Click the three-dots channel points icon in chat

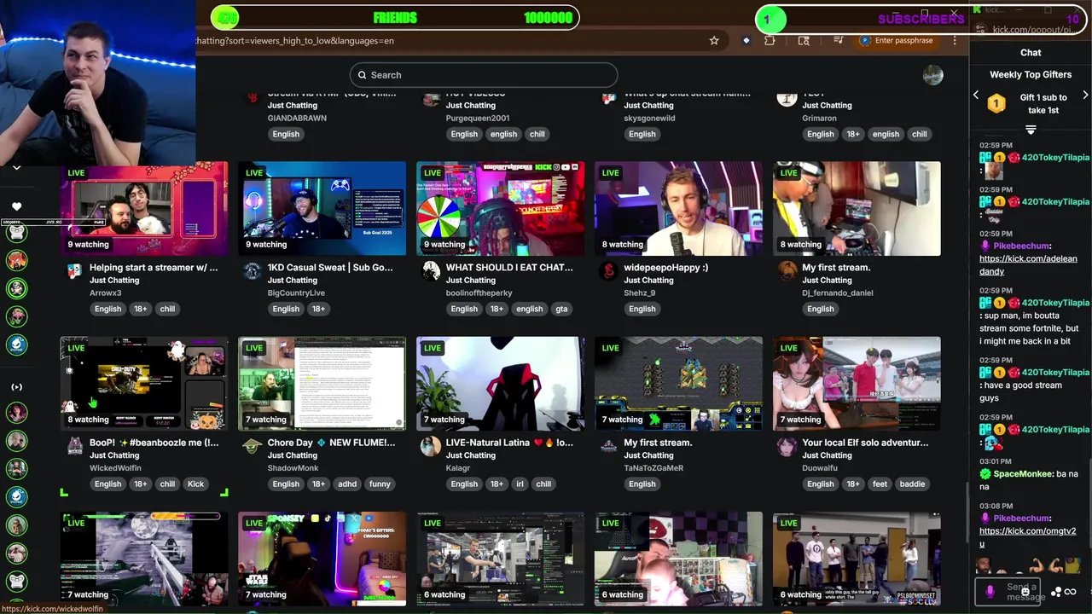(1056, 592)
